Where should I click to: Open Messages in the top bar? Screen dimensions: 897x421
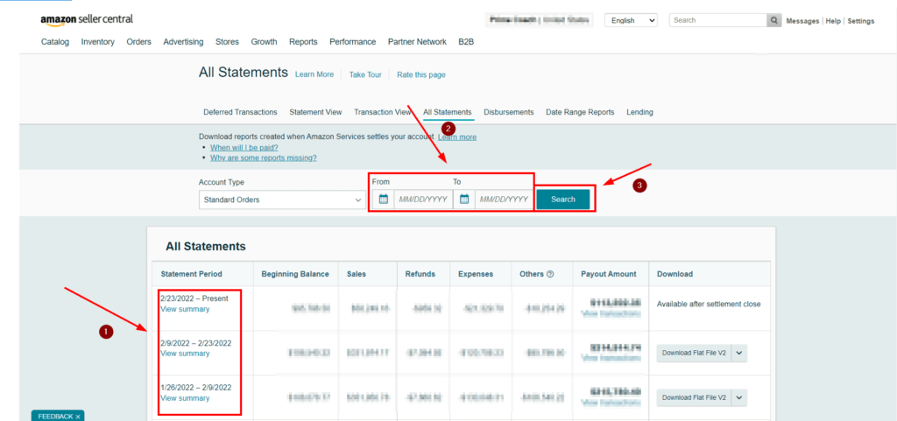pyautogui.click(x=802, y=21)
